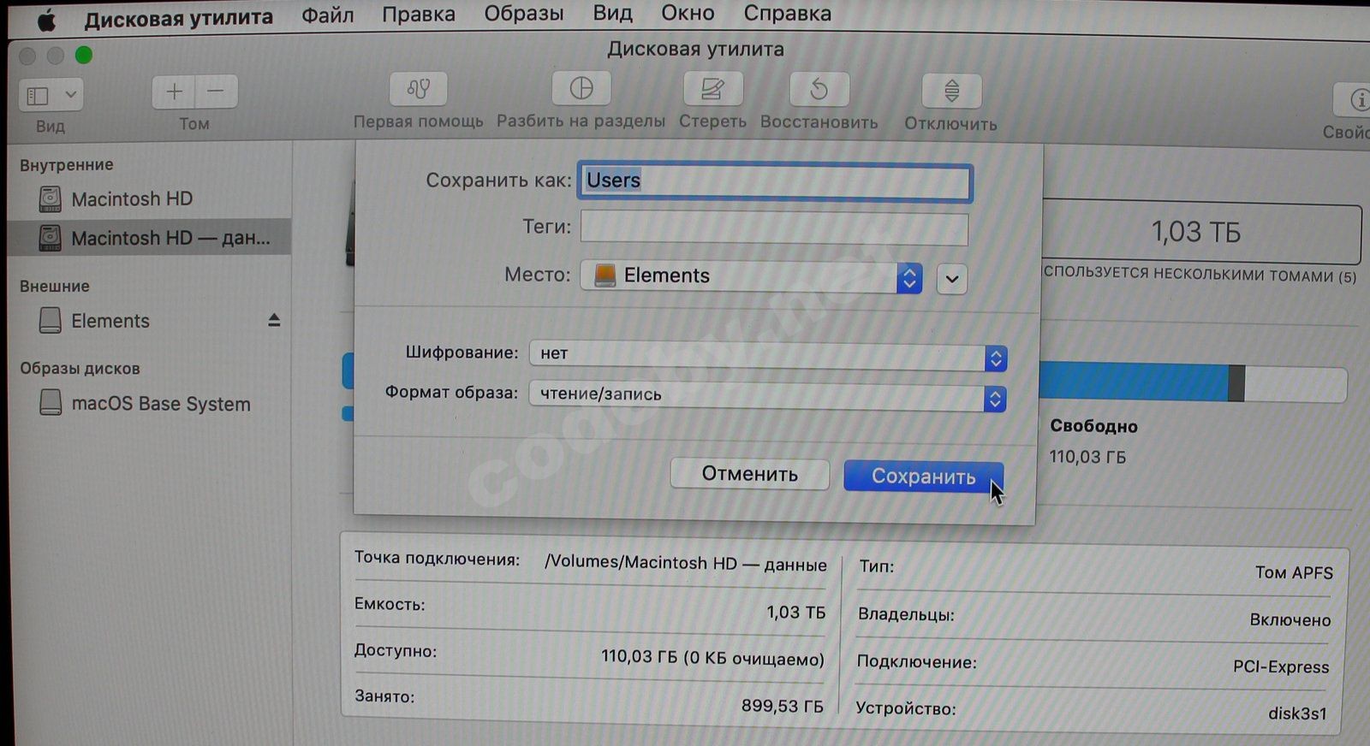Click the Образы дисков sidebar section header
The height and width of the screenshot is (746, 1370).
(80, 369)
